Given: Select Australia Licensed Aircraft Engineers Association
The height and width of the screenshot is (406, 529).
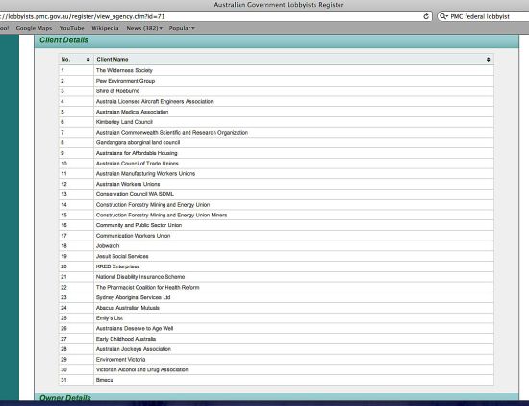Looking at the screenshot, I should click(276, 102).
